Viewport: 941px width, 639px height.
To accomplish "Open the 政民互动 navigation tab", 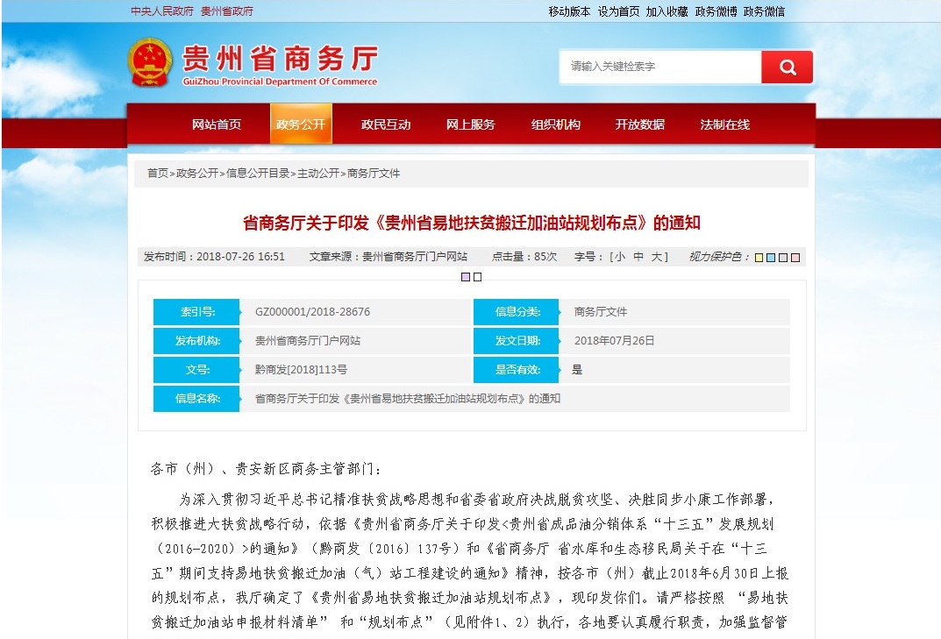I will point(386,124).
